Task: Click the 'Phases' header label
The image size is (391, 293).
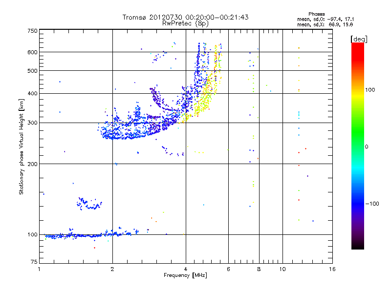Action: [x=316, y=14]
